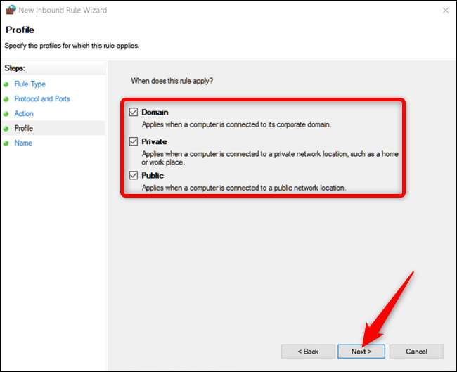Click the green bullet beside Action
457x372 pixels.
coord(7,114)
